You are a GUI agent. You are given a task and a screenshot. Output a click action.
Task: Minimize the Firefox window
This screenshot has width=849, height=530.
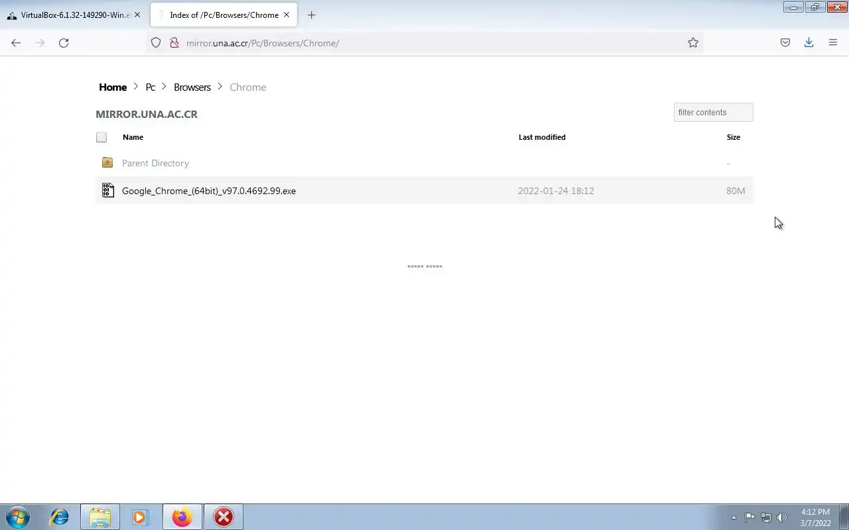click(793, 7)
